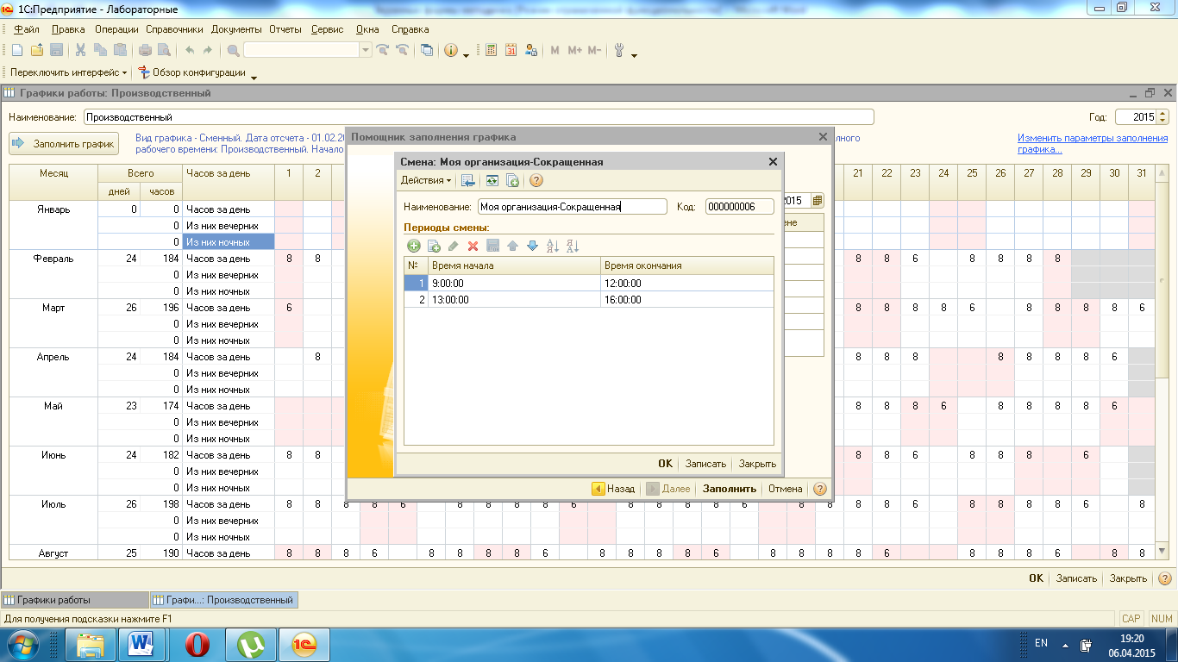Viewport: 1178px width, 662px height.
Task: Open the Документы menu
Action: coord(236,28)
